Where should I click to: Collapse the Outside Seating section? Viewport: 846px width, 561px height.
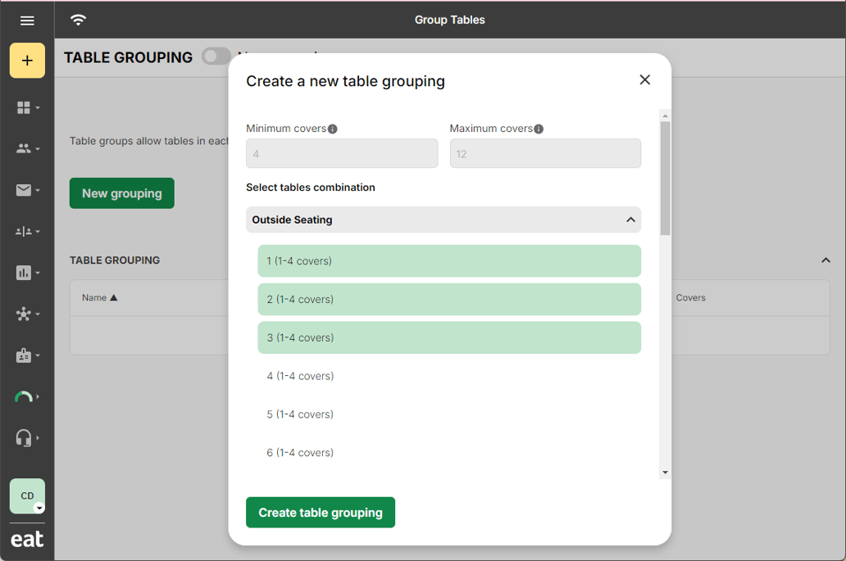630,219
